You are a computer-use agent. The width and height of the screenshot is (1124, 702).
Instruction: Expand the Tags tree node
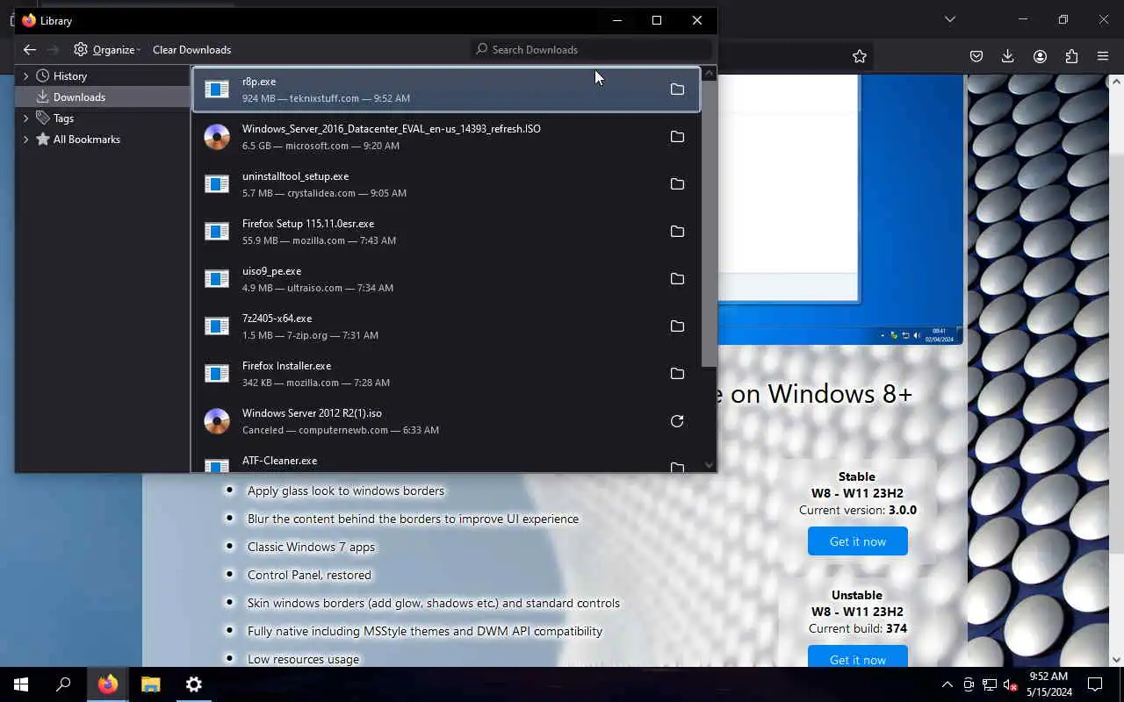(25, 118)
